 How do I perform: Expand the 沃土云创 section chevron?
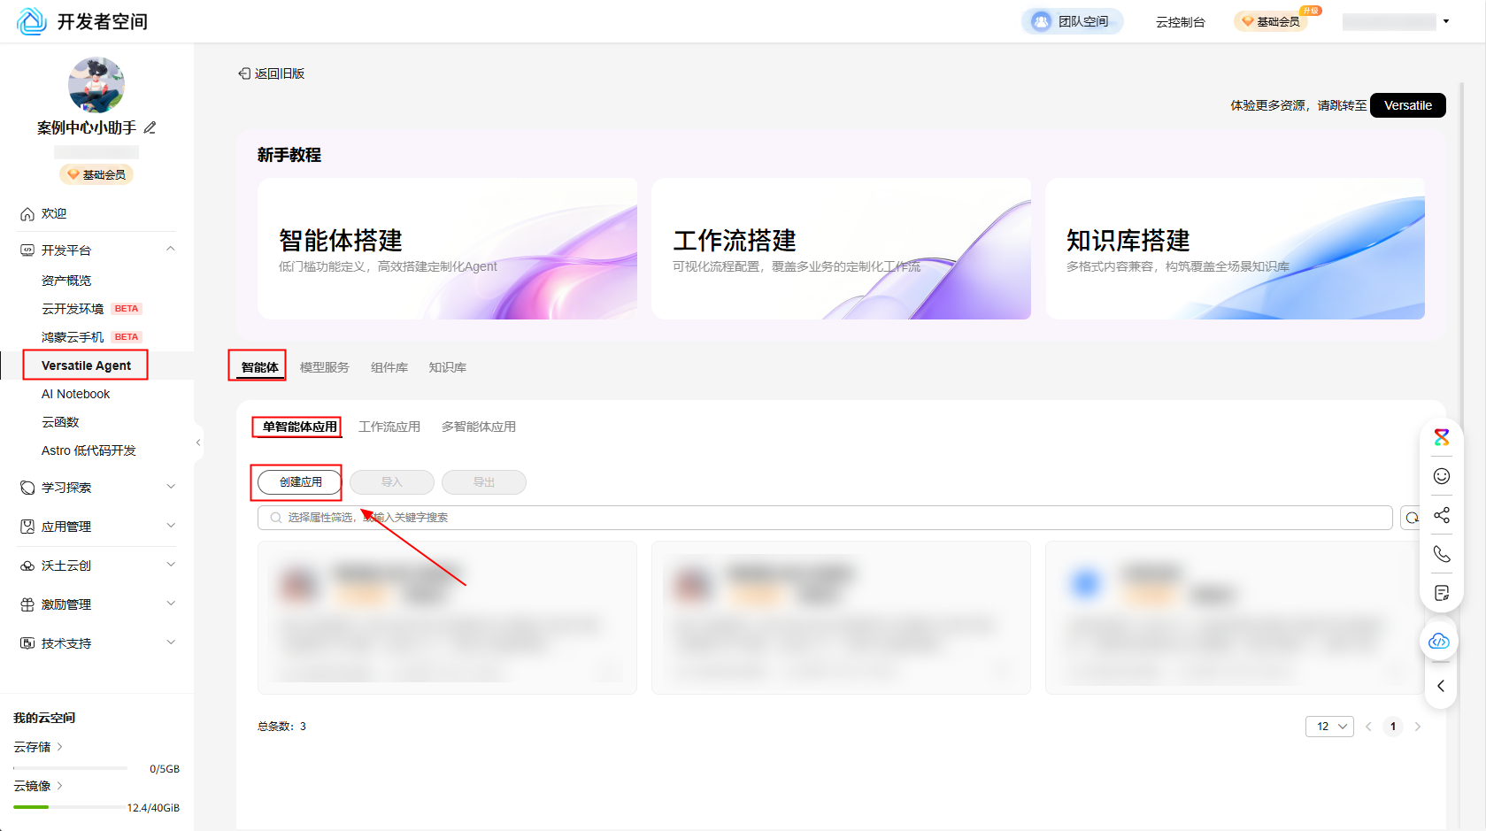click(x=171, y=565)
